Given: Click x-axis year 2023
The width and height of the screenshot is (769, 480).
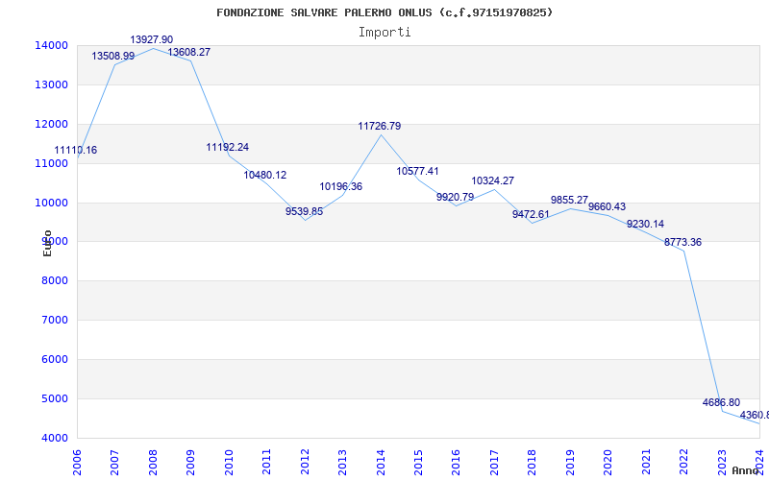Looking at the screenshot, I should [722, 462].
